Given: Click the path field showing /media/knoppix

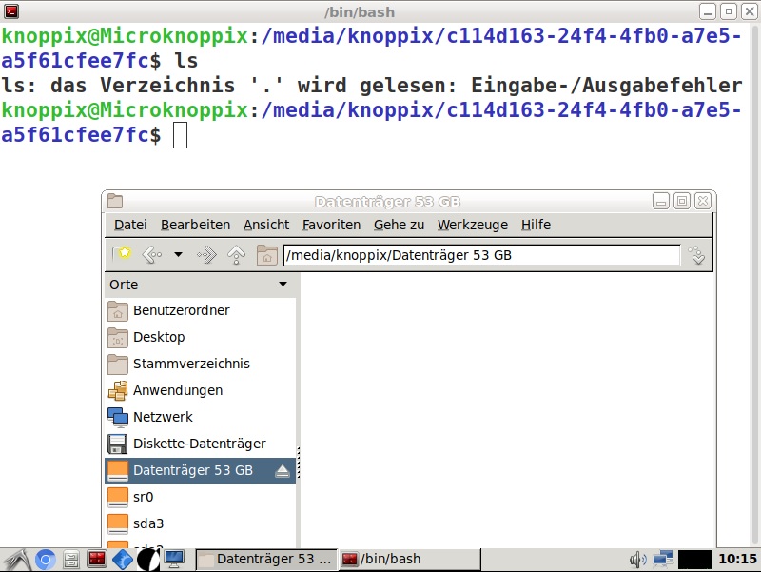Looking at the screenshot, I should [x=480, y=255].
